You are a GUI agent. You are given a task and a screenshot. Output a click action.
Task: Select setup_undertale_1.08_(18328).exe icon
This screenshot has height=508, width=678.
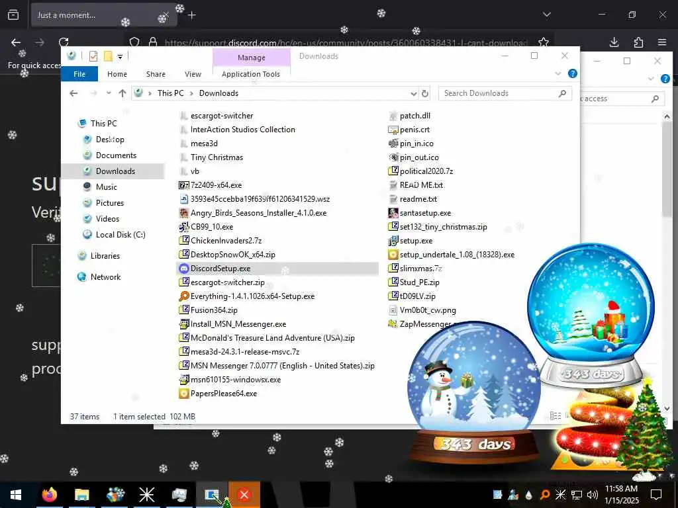tap(393, 255)
